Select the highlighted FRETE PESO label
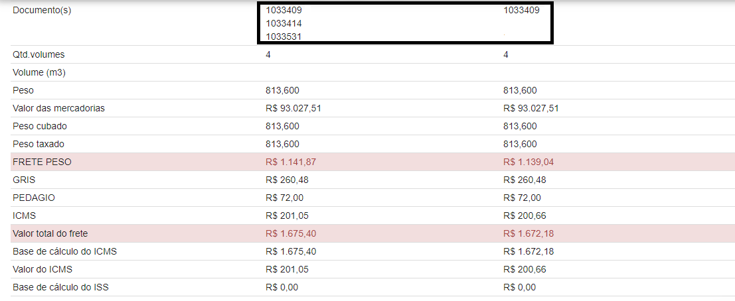The image size is (735, 301). coord(42,162)
